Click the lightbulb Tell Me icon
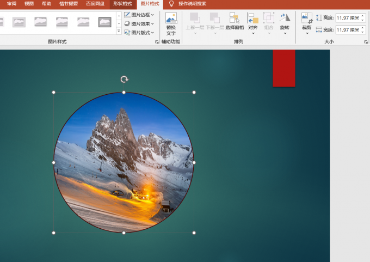This screenshot has width=370, height=262. (x=171, y=4)
